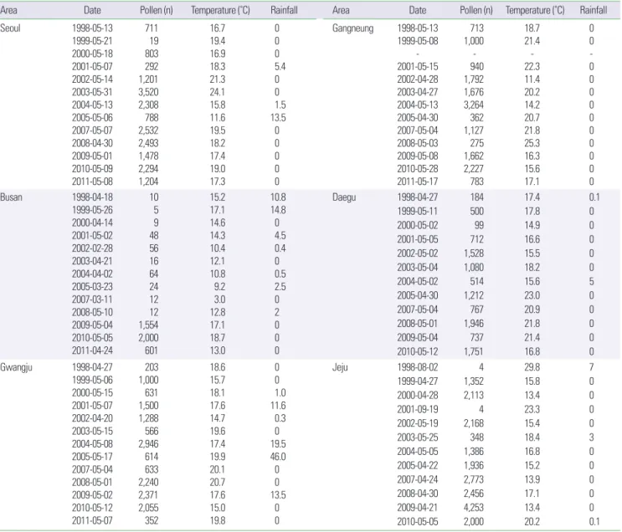Select pollen count 1,528
The image size is (622, 532).
click(474, 253)
